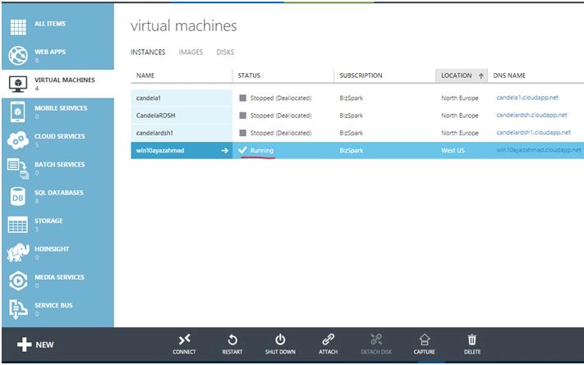Screen dimensions: 584x365
Task: Click BizSpark in CandelaRDSH row
Action: point(352,116)
